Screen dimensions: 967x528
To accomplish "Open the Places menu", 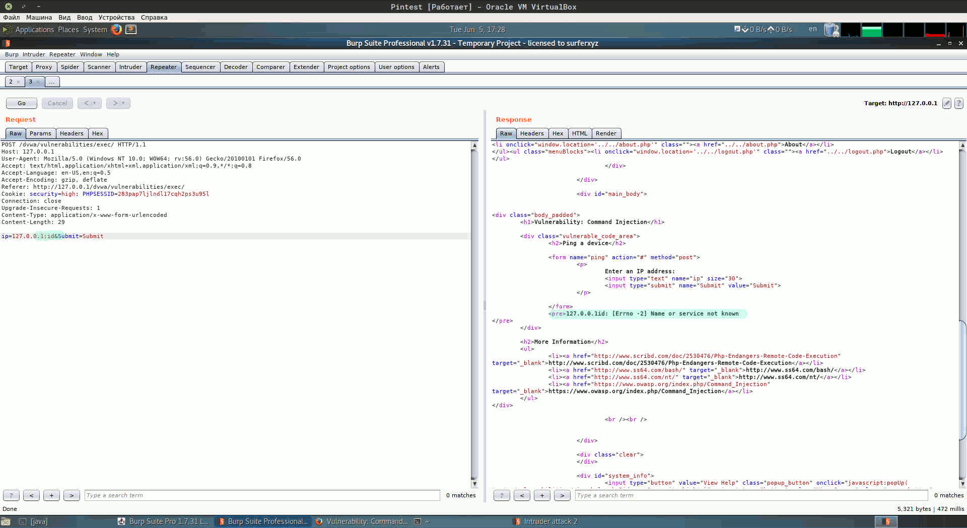I will tap(68, 30).
